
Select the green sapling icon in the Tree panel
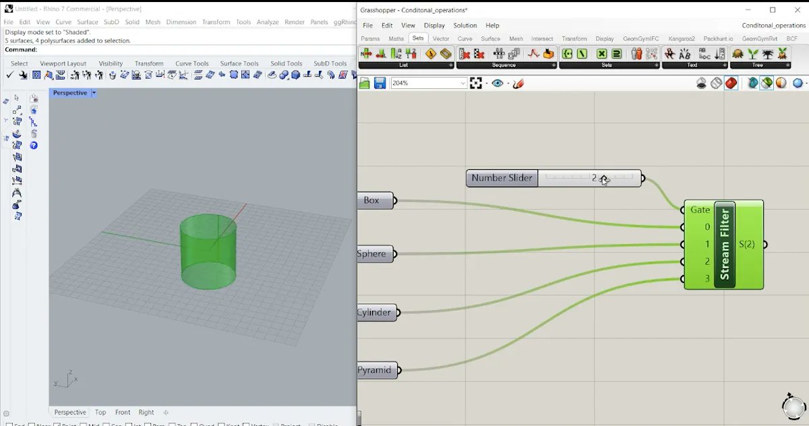coord(753,53)
